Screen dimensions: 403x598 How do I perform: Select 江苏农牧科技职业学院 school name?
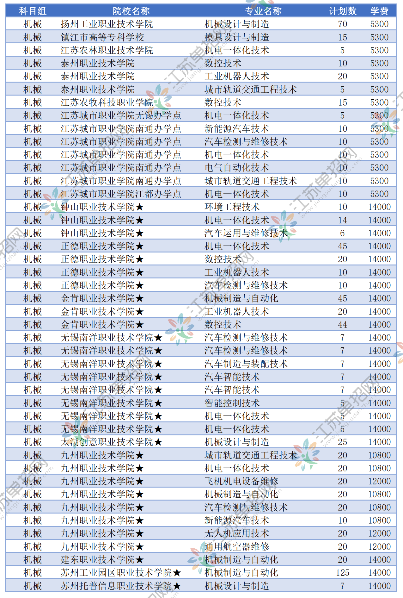tap(107, 103)
